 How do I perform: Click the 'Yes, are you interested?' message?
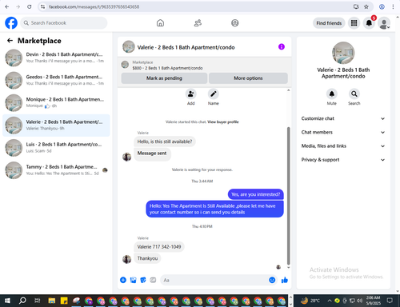256,194
